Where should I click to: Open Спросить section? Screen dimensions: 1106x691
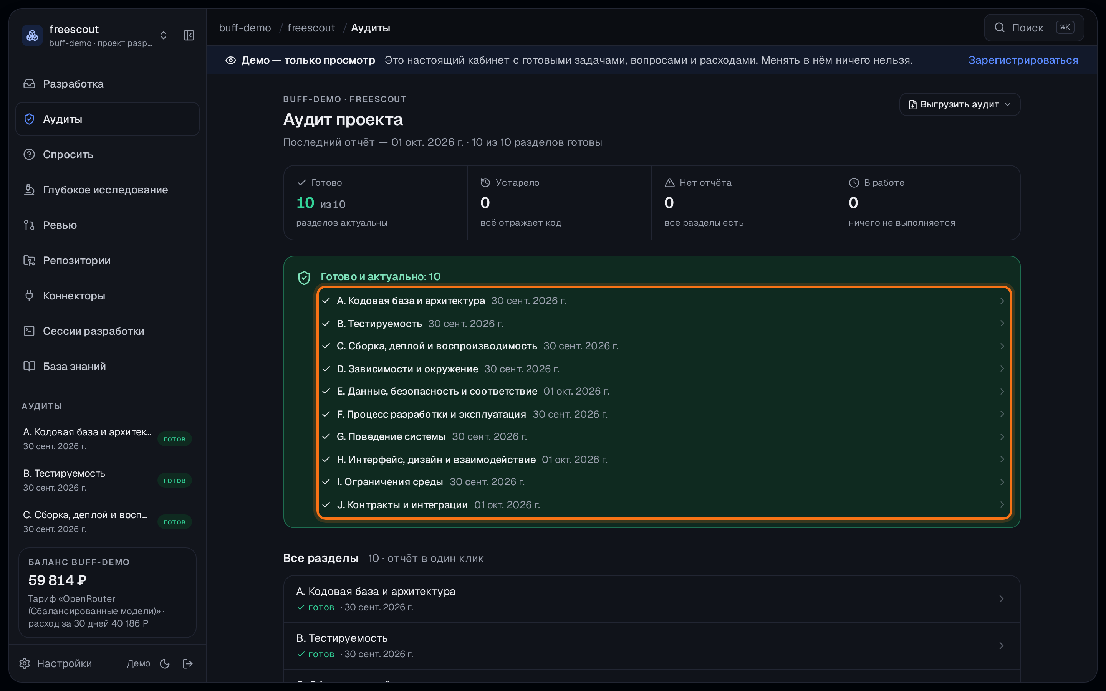(108, 154)
